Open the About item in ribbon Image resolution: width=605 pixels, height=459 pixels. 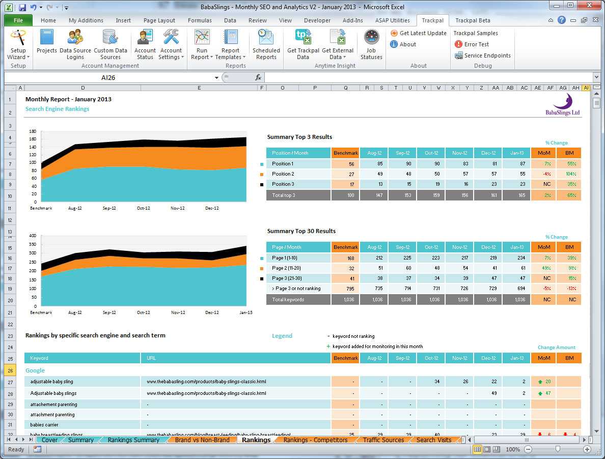[403, 44]
